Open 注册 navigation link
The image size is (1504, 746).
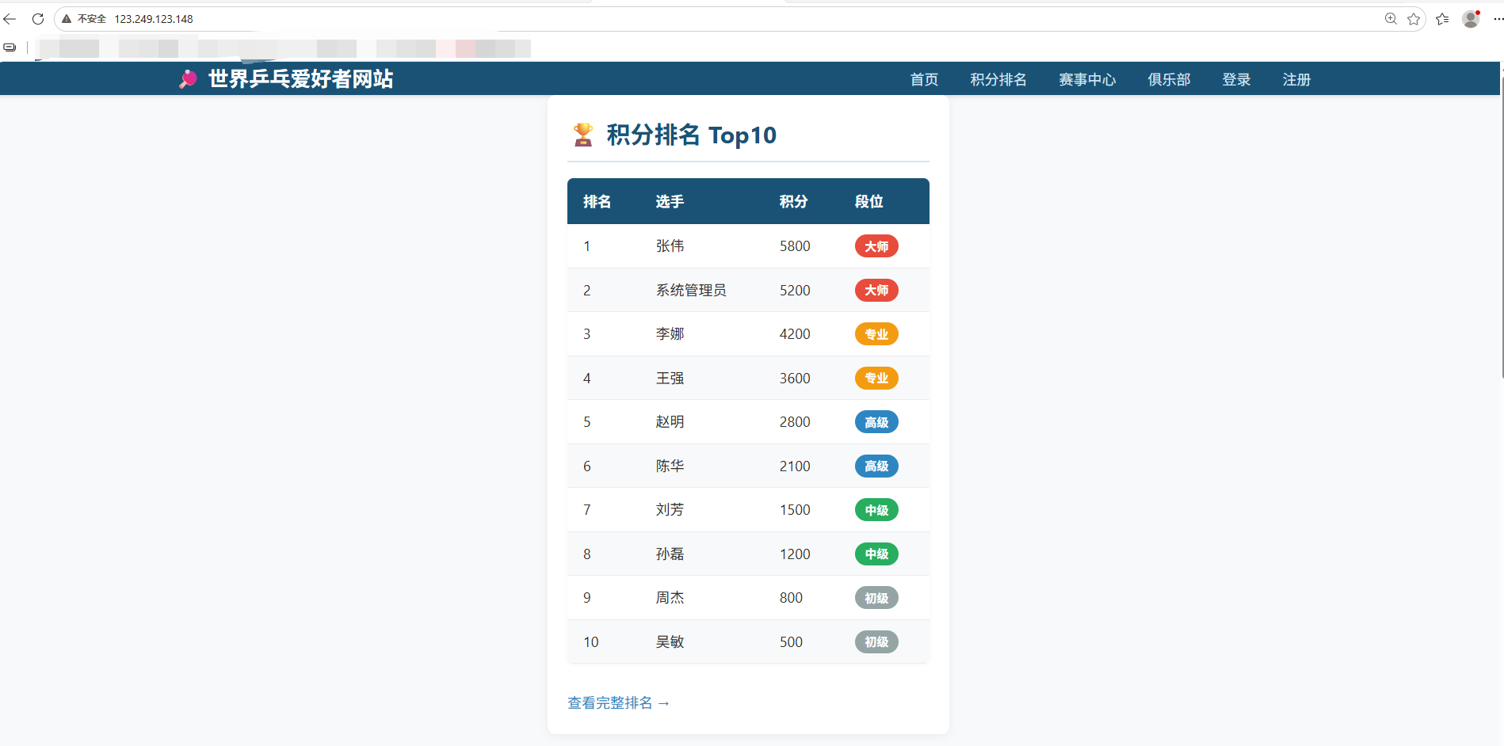click(1296, 80)
